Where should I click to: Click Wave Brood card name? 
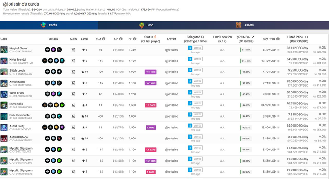17,93
